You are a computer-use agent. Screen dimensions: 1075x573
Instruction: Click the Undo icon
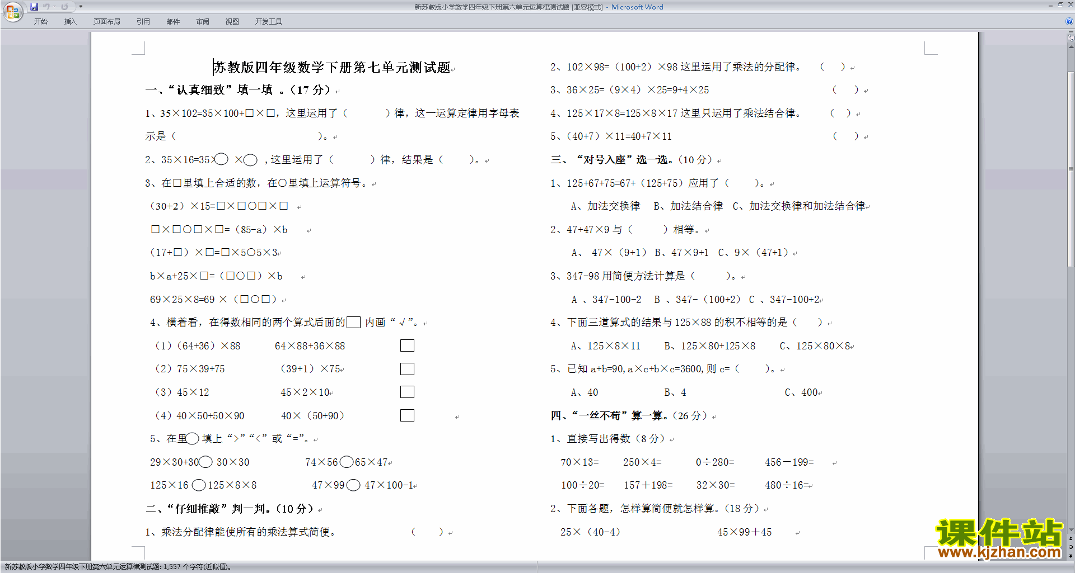(x=46, y=7)
